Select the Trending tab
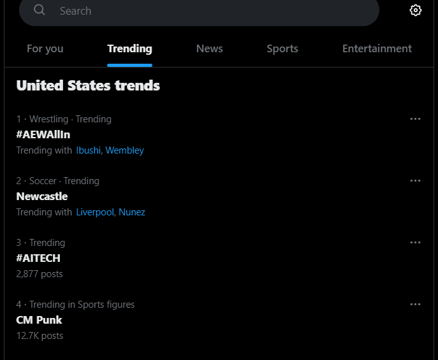This screenshot has height=360, width=438. [x=129, y=49]
